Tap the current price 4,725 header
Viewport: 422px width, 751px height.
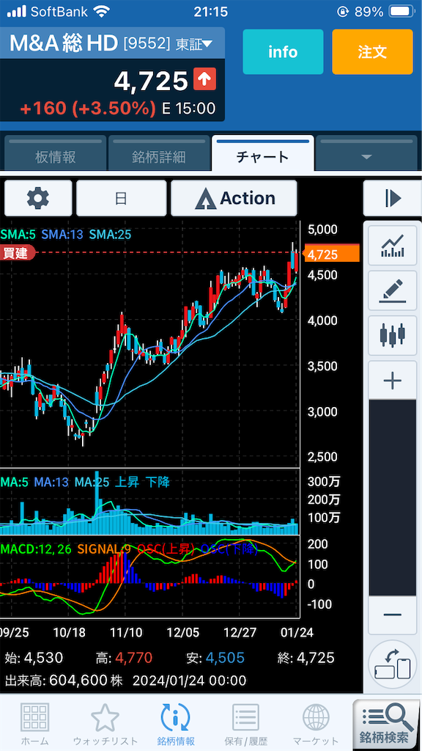[151, 81]
